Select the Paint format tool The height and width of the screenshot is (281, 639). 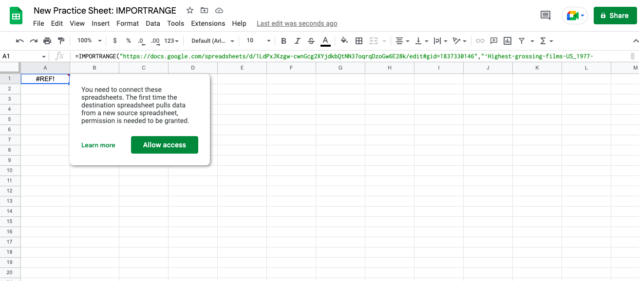61,41
